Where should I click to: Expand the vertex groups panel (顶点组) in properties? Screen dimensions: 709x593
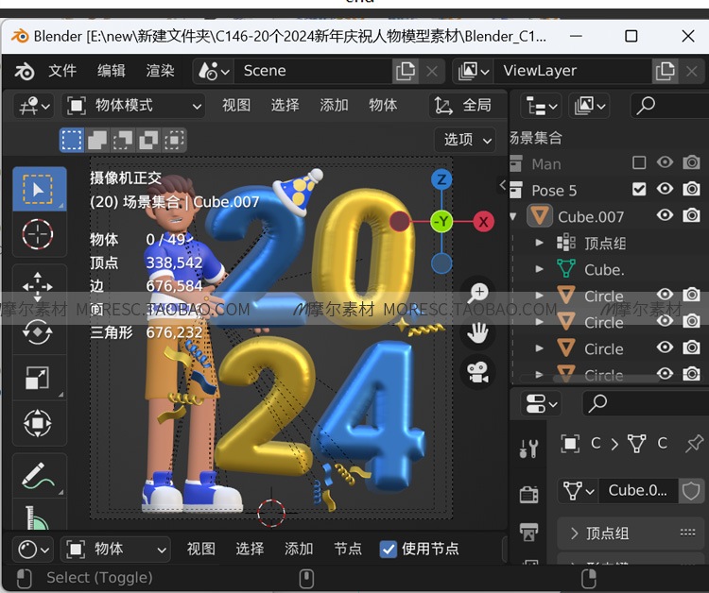pos(631,534)
